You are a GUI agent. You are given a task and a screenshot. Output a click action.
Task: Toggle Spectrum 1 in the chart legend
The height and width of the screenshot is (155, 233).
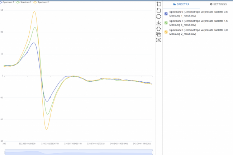pyautogui.click(x=24, y=2)
